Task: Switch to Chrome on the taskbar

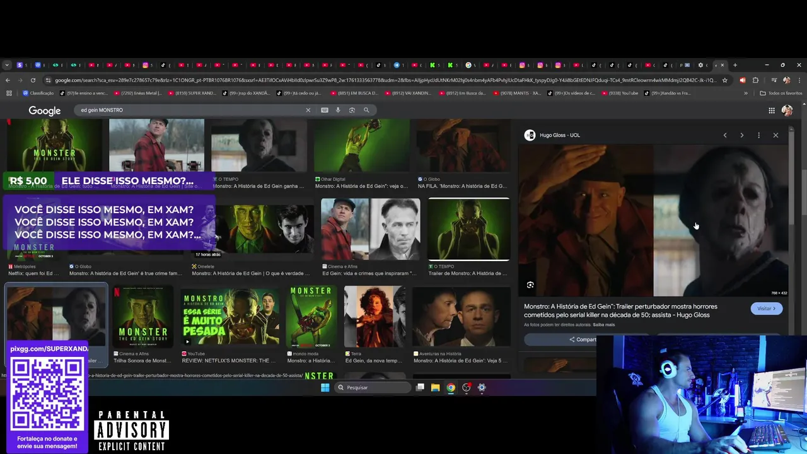Action: point(451,387)
